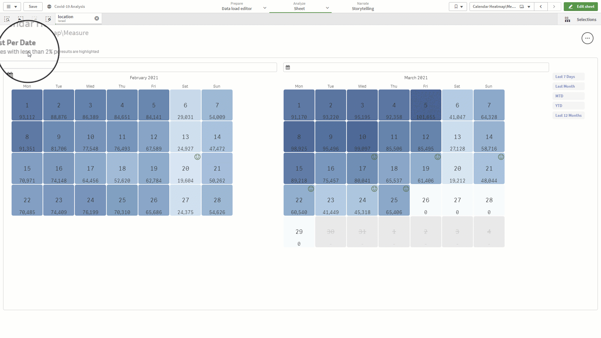Open the bookmarks panel
This screenshot has height=338, width=601.
pyautogui.click(x=456, y=7)
